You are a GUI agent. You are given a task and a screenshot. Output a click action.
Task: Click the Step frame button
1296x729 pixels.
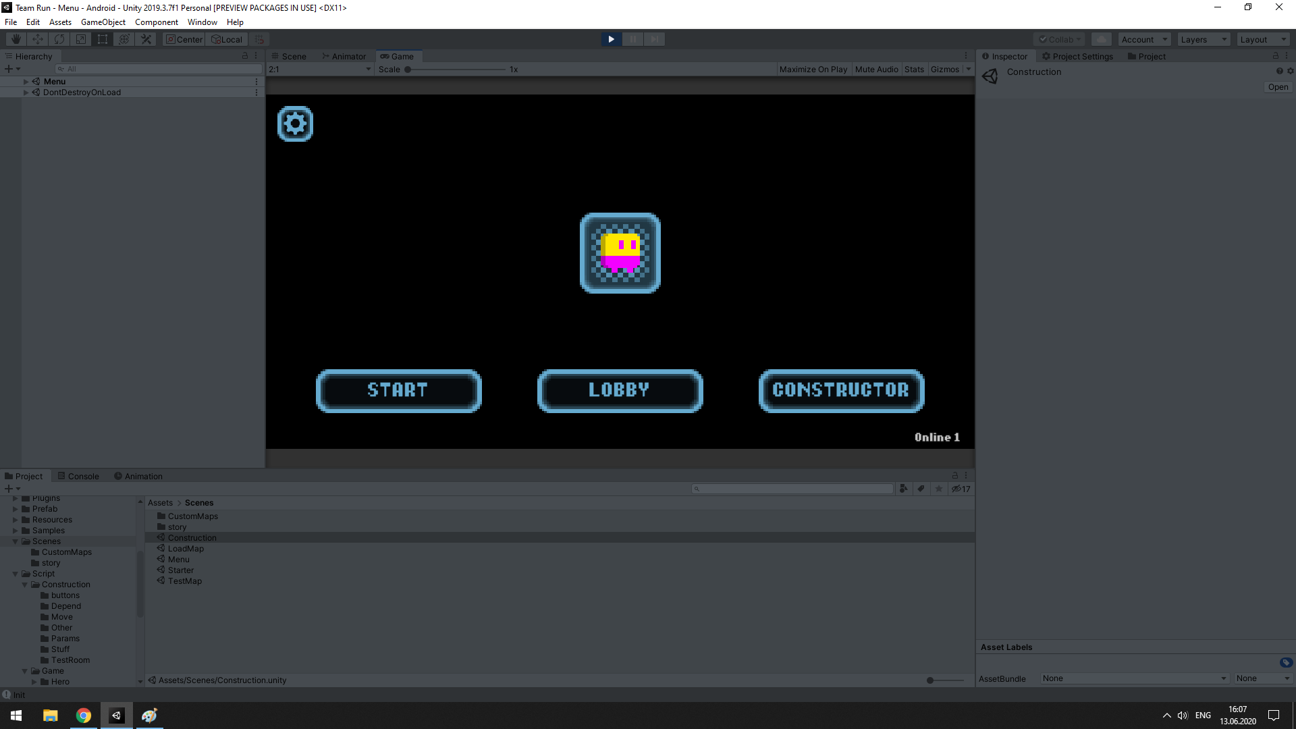pos(654,39)
